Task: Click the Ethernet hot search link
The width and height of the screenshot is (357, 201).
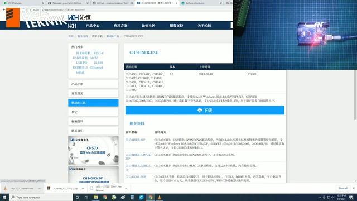Action: [97, 68]
